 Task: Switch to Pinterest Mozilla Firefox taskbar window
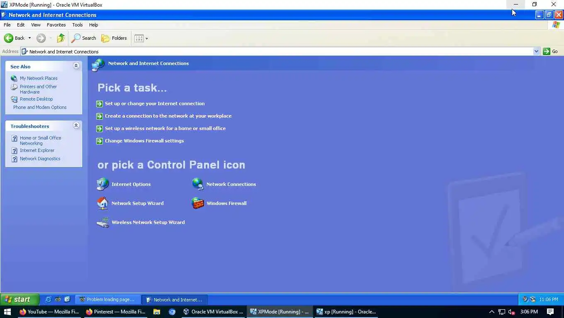coord(115,312)
